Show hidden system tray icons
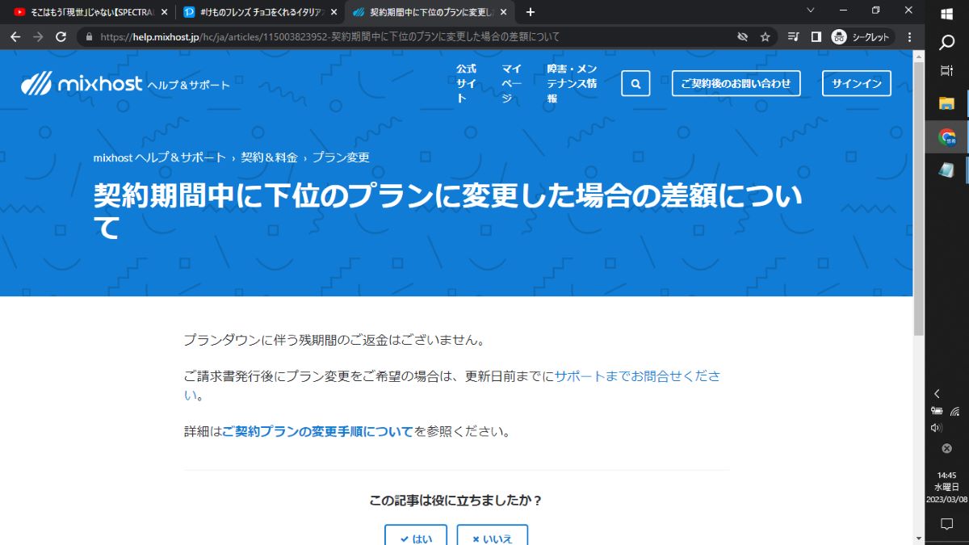Image resolution: width=969 pixels, height=545 pixels. coord(938,394)
